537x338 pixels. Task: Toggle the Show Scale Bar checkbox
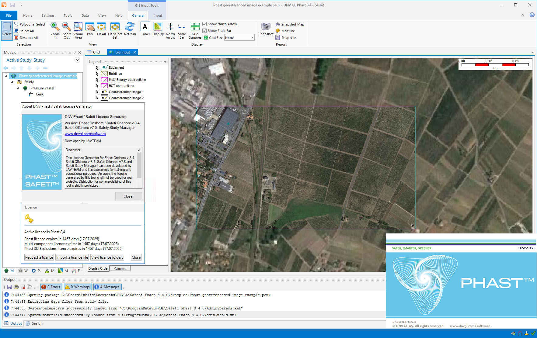[205, 31]
